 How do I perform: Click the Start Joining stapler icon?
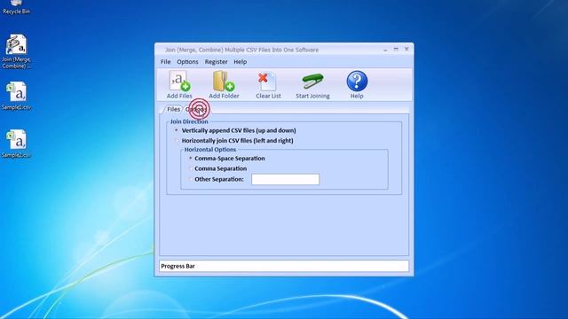(x=312, y=82)
